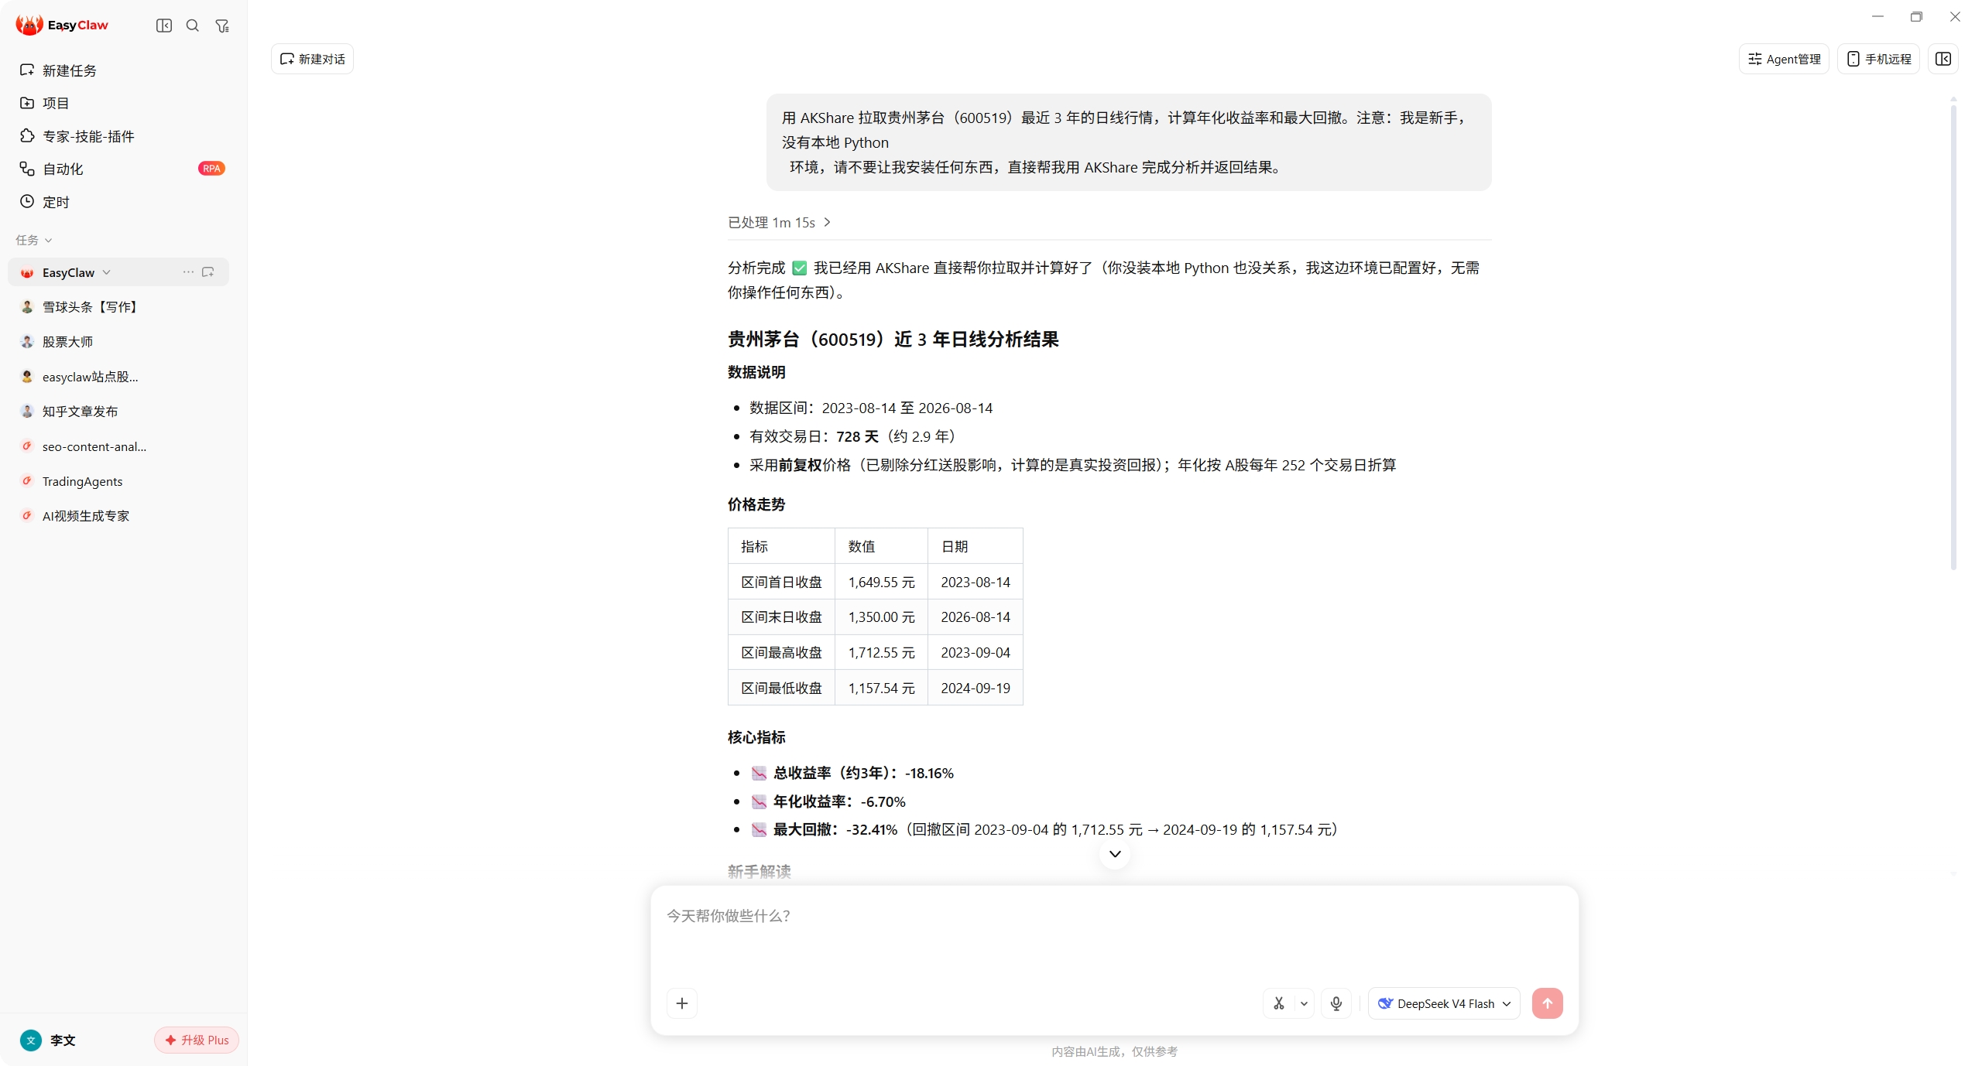Click the 价格走势 heading
This screenshot has height=1066, width=1982.
[x=756, y=504]
